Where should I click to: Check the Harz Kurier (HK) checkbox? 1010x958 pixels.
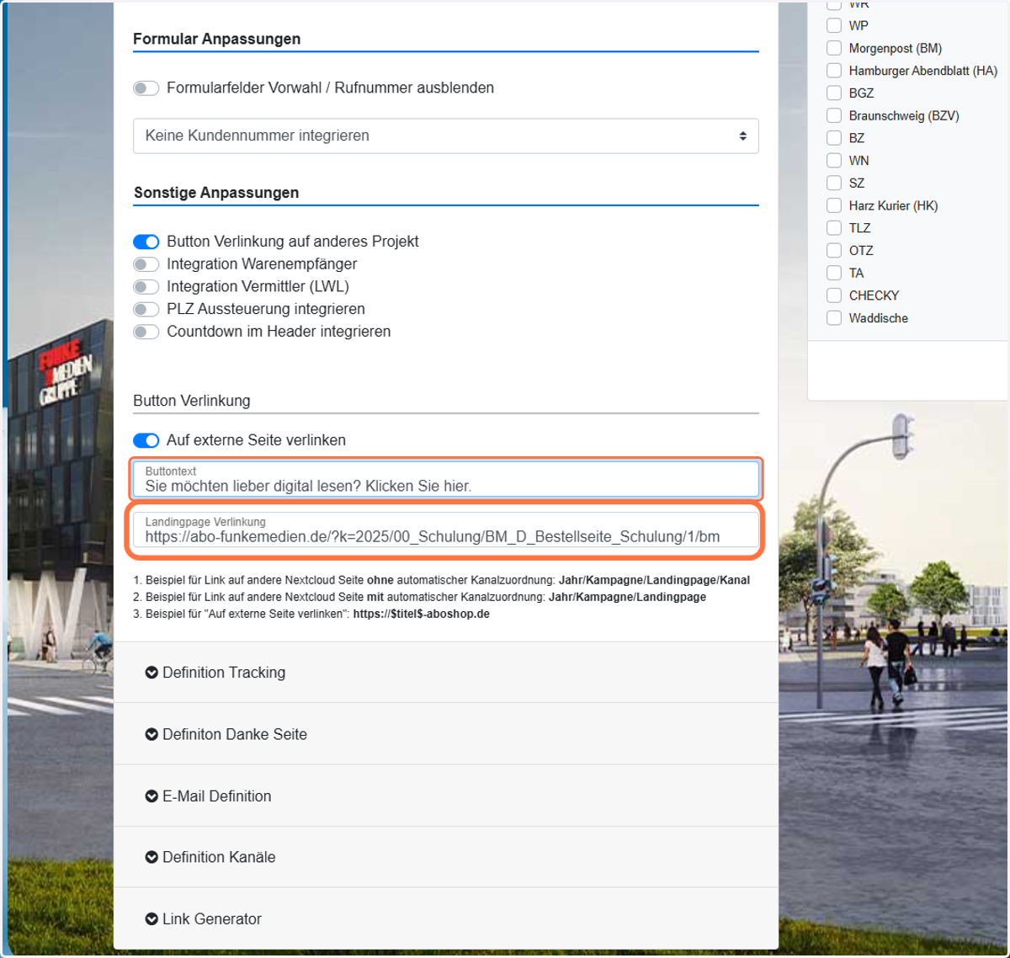click(x=834, y=205)
